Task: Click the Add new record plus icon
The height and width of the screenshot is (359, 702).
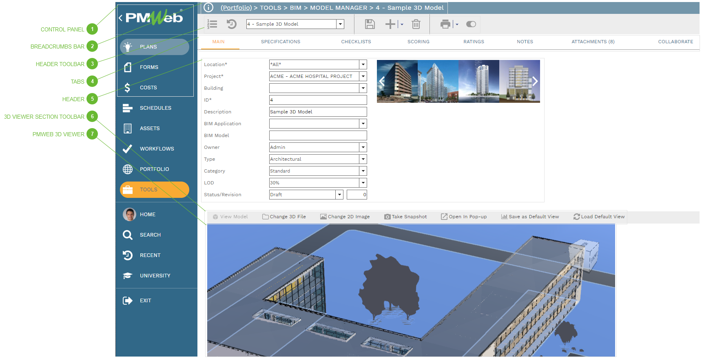Action: 390,24
